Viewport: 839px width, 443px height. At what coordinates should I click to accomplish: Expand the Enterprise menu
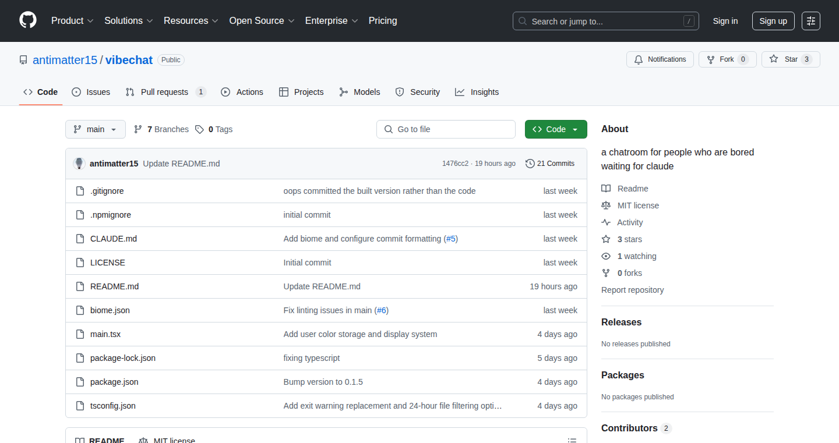click(x=332, y=21)
